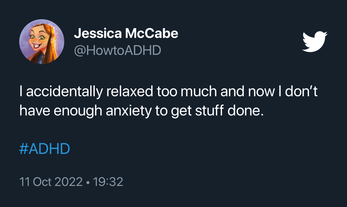This screenshot has height=207, width=347.
Task: Visit the @HowtoADHD handle
Action: click(118, 50)
